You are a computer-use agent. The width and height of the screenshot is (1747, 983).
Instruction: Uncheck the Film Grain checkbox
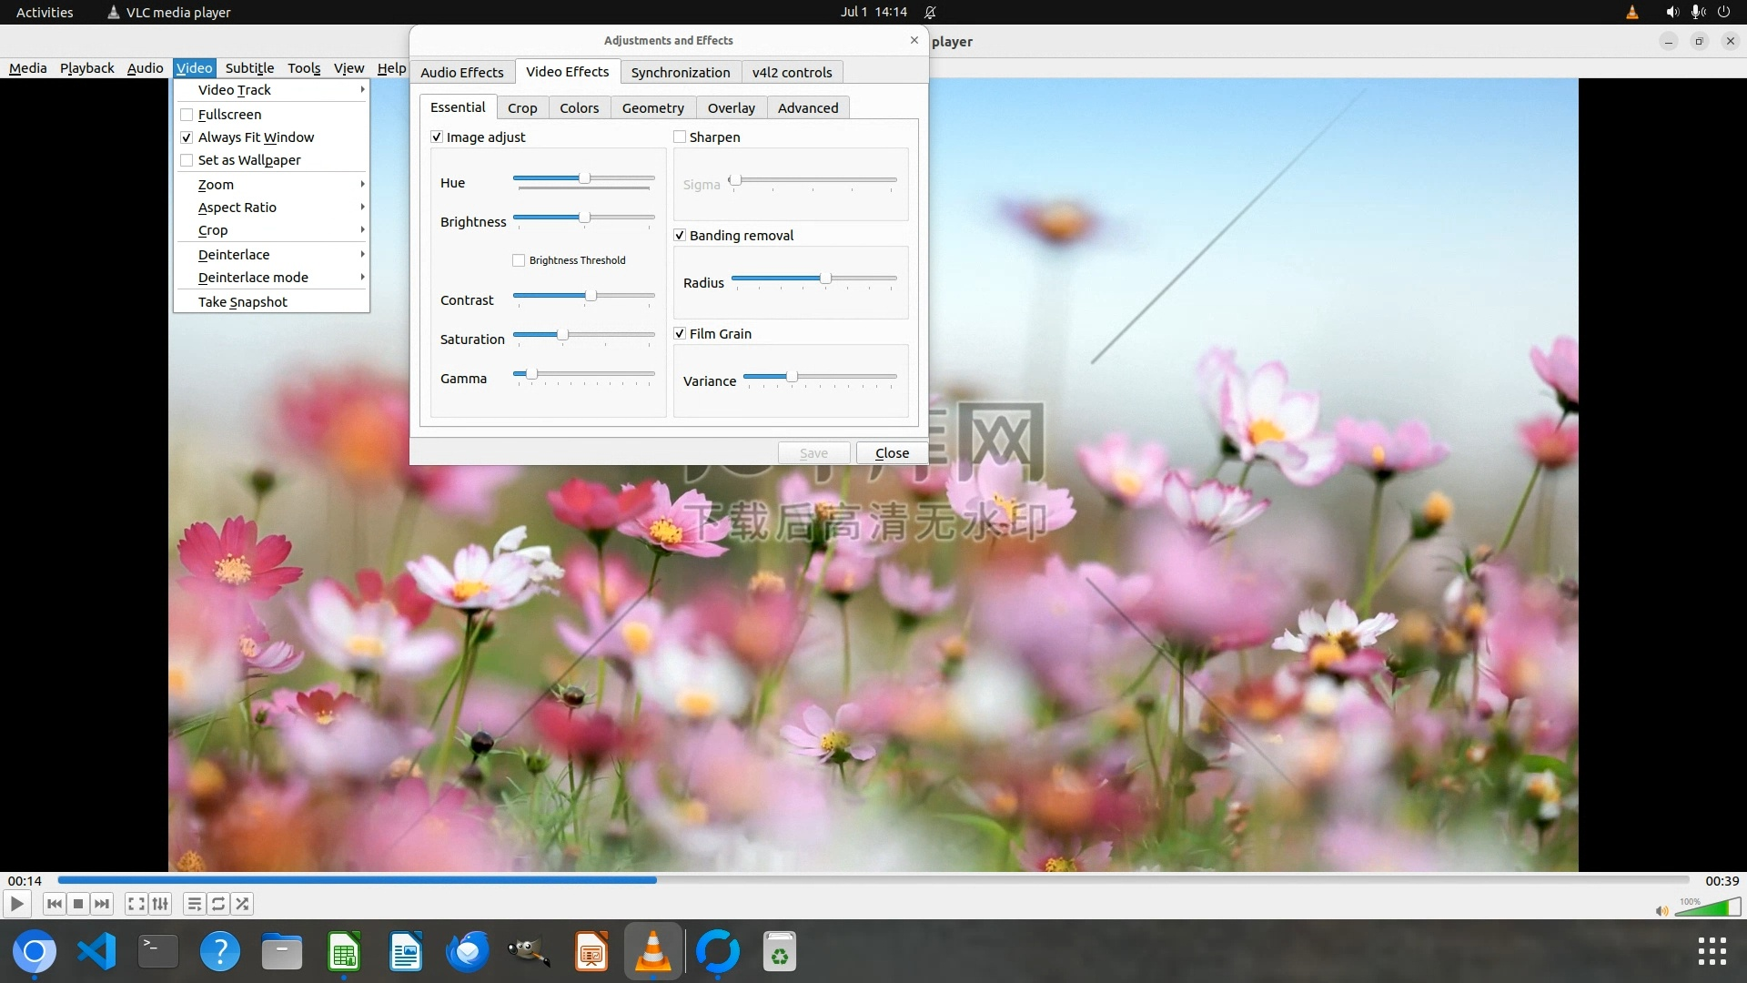680,334
